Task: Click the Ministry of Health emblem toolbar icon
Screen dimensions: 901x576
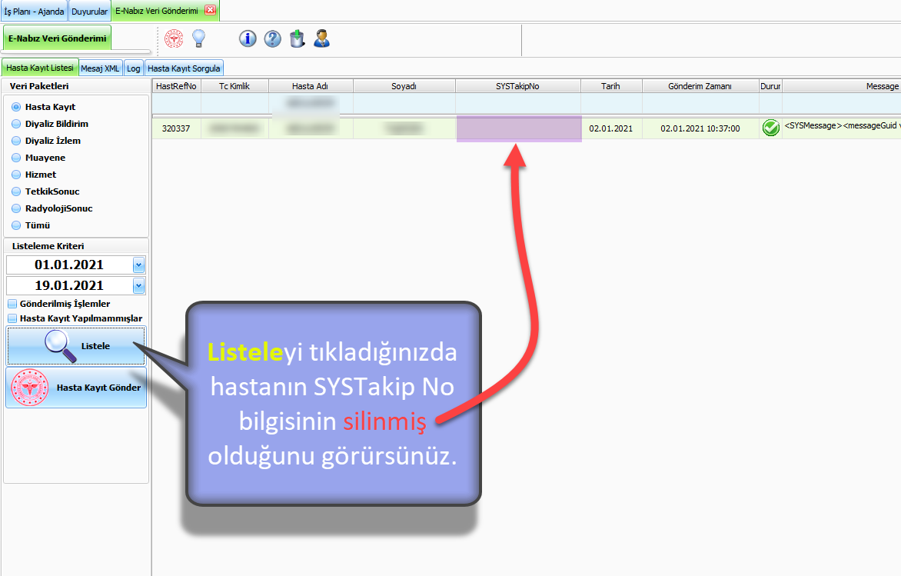Action: [x=174, y=38]
